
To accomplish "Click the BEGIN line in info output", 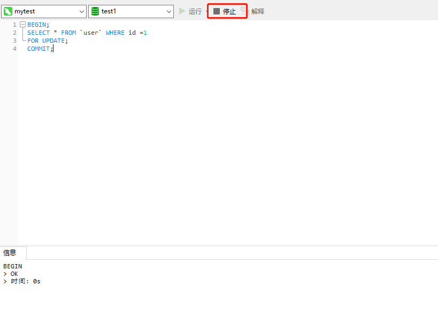I will tap(13, 266).
